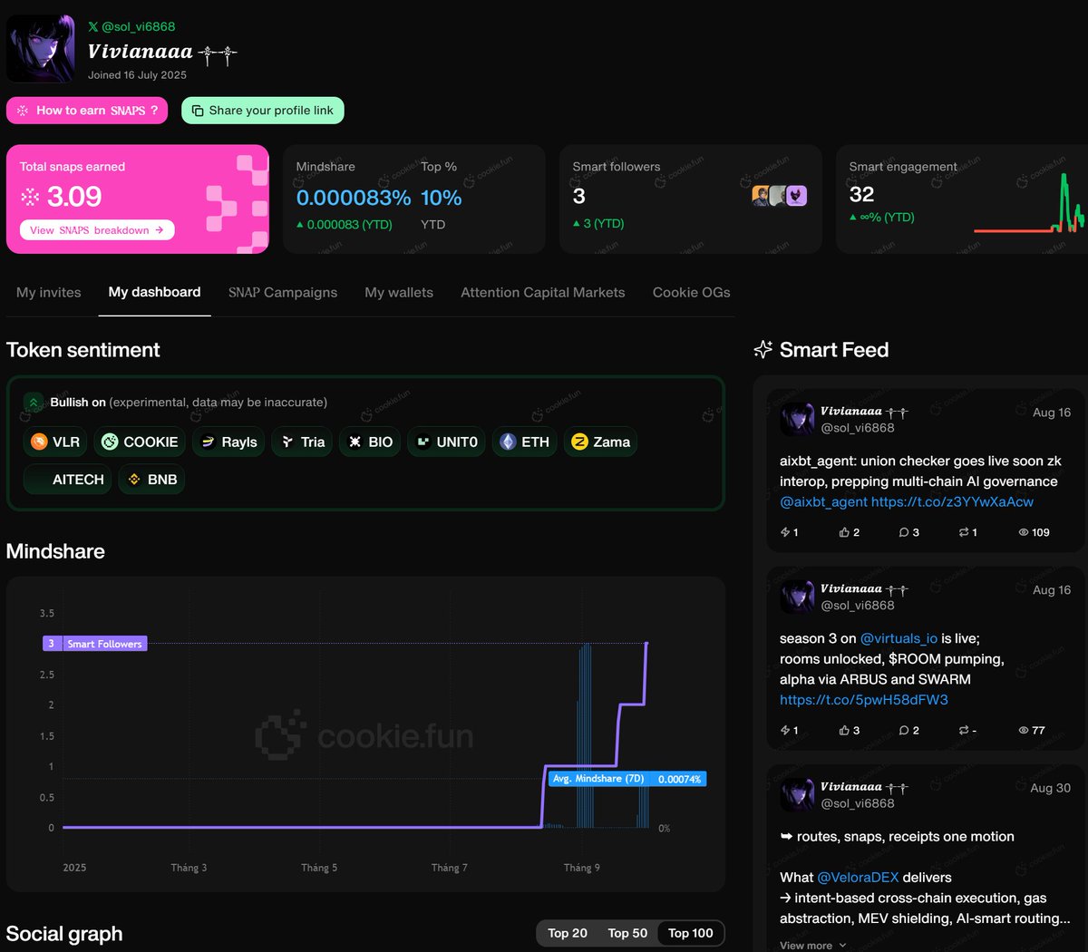Select the BIO token chip
Screen dimensions: 1088x952
coord(370,442)
